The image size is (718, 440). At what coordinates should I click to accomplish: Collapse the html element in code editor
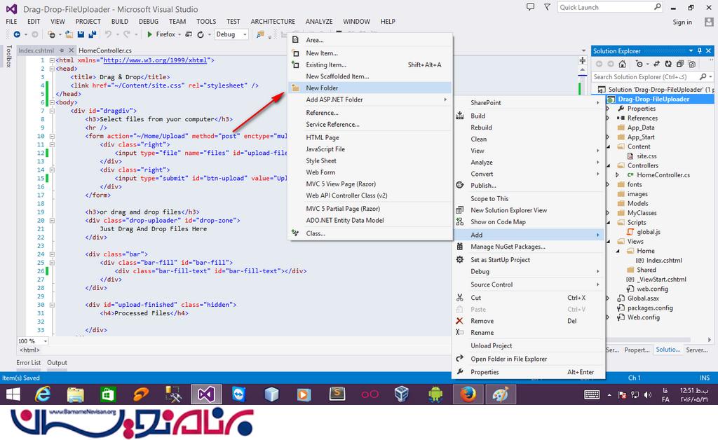click(52, 60)
